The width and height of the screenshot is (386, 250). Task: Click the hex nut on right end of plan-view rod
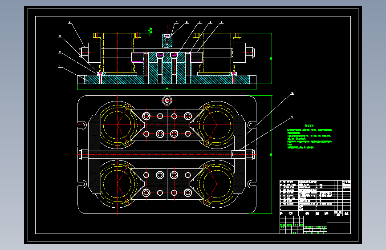point(250,154)
